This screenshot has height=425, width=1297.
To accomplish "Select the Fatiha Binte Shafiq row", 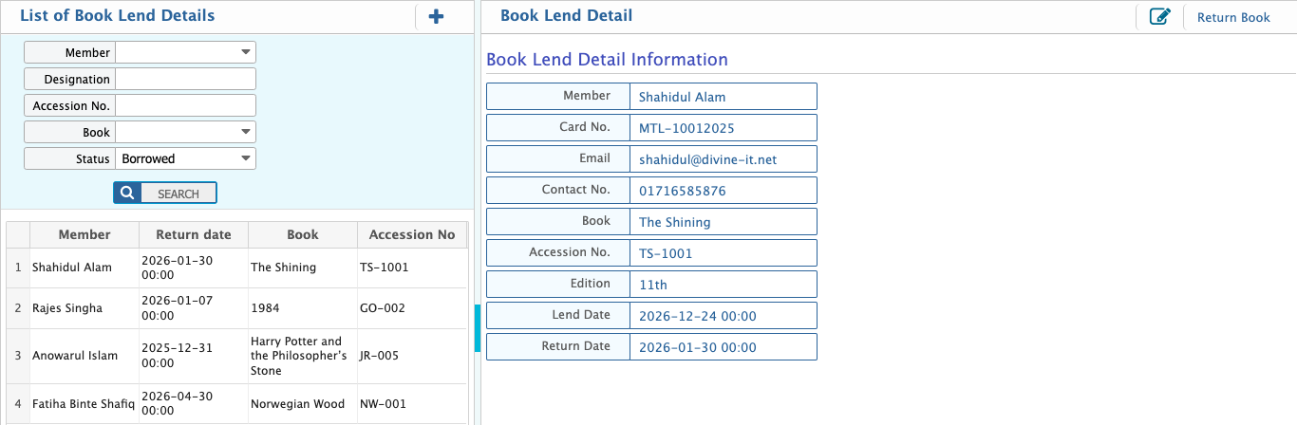I will tap(84, 404).
